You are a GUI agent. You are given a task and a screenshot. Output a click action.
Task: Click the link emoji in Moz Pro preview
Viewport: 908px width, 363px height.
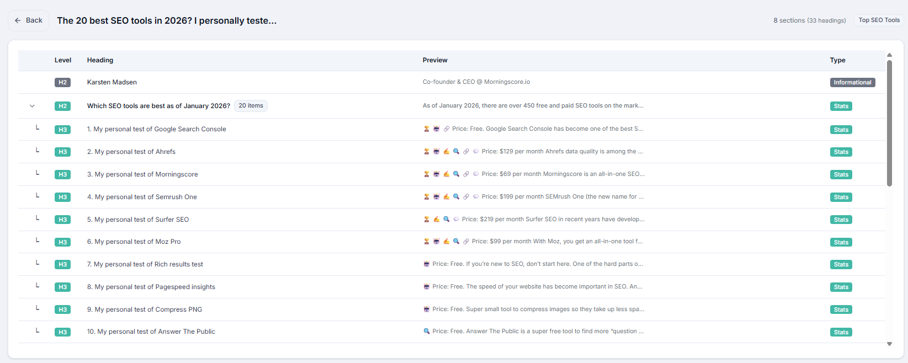[466, 241]
